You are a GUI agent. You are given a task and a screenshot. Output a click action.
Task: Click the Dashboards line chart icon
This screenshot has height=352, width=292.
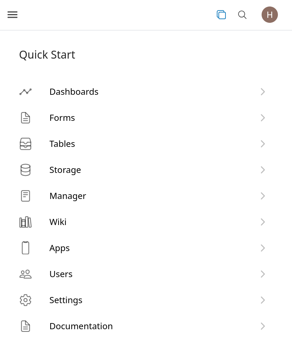click(x=25, y=92)
